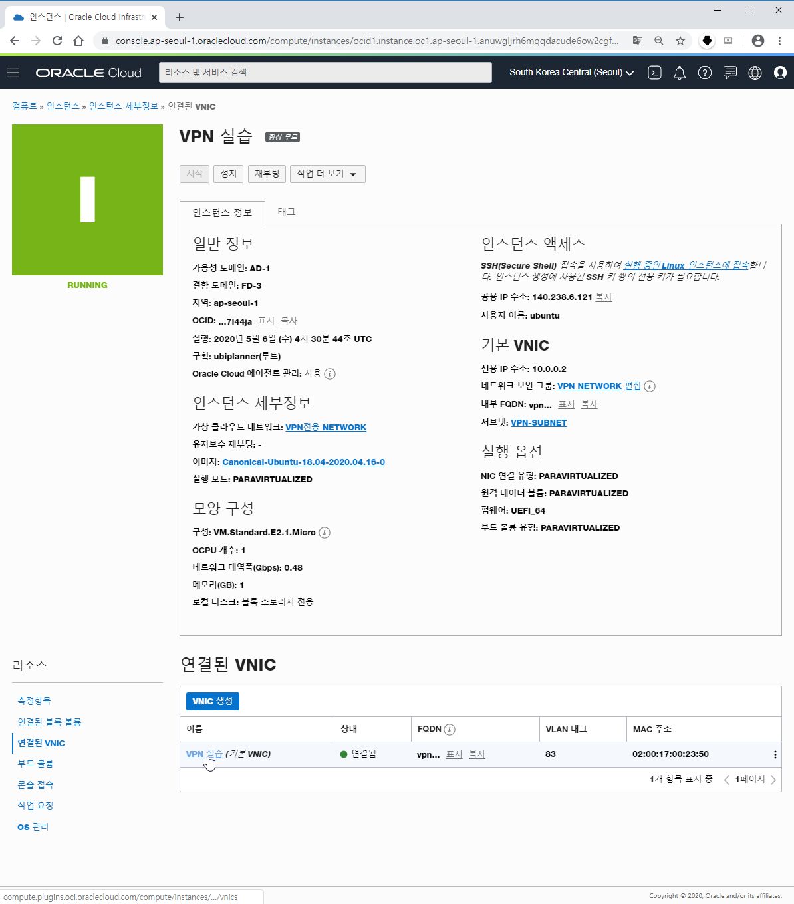This screenshot has width=794, height=904.
Task: Show the full OCID via 표시
Action: click(266, 321)
